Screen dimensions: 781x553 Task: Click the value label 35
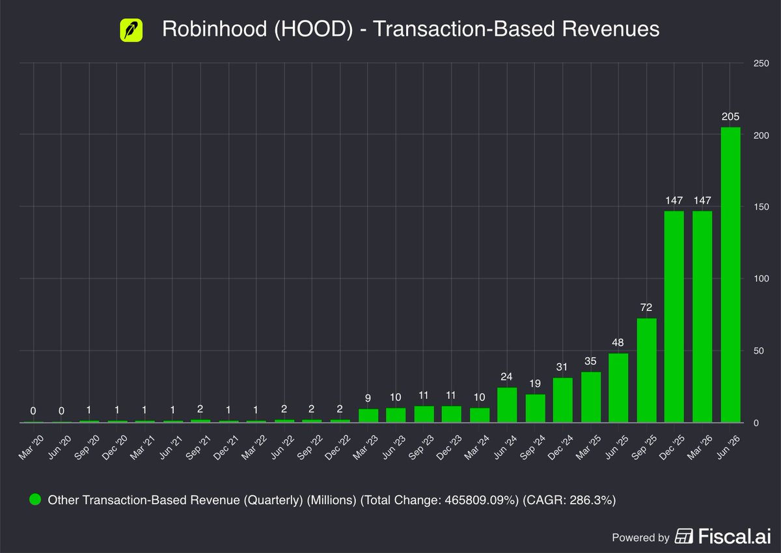(x=591, y=360)
